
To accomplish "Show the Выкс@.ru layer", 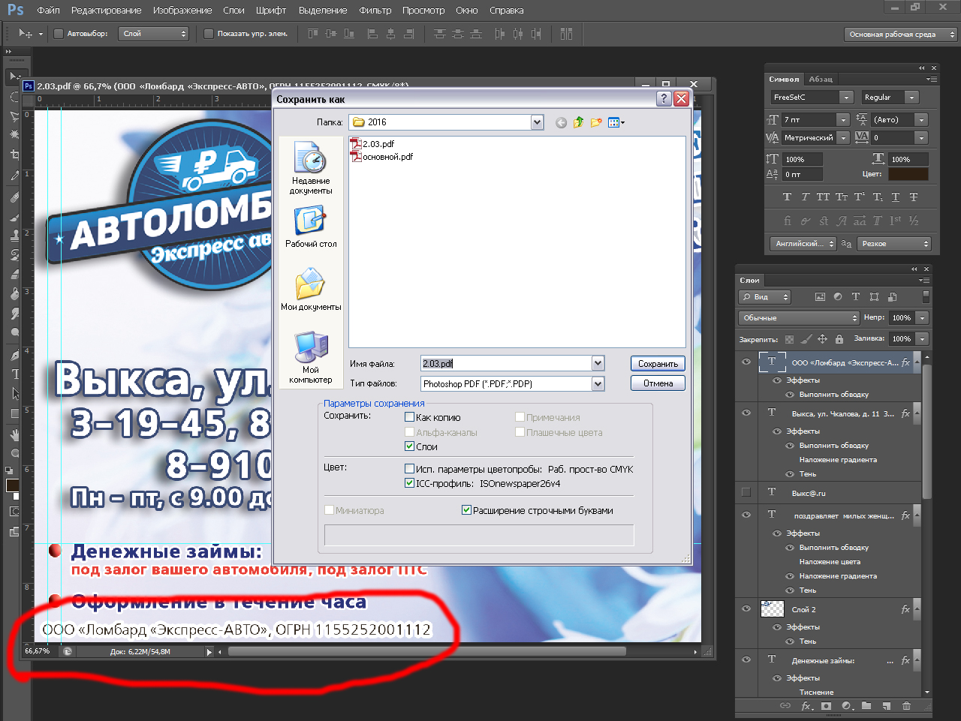I will [746, 492].
